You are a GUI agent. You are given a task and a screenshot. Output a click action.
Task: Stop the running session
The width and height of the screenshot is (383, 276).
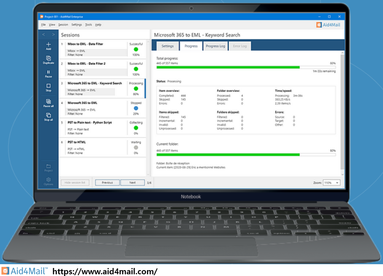click(x=48, y=87)
